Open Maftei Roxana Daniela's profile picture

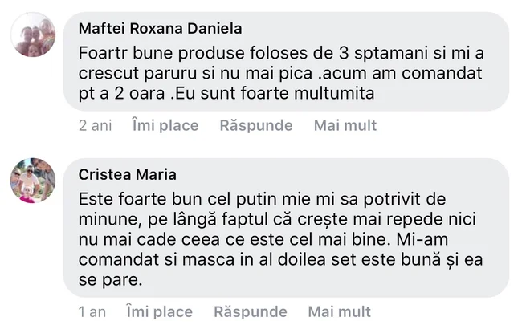point(33,35)
